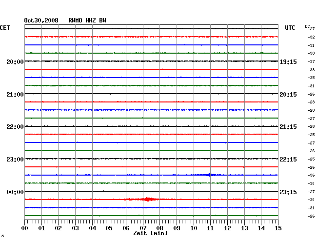Click the DC offset value -32
Image resolution: width=317 pixels, height=241 pixels.
311,37
